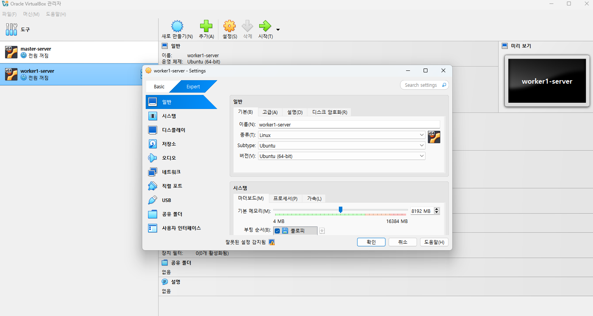The image size is (593, 316).
Task: Open the Help (도움말) menu in menu bar
Action: (56, 14)
